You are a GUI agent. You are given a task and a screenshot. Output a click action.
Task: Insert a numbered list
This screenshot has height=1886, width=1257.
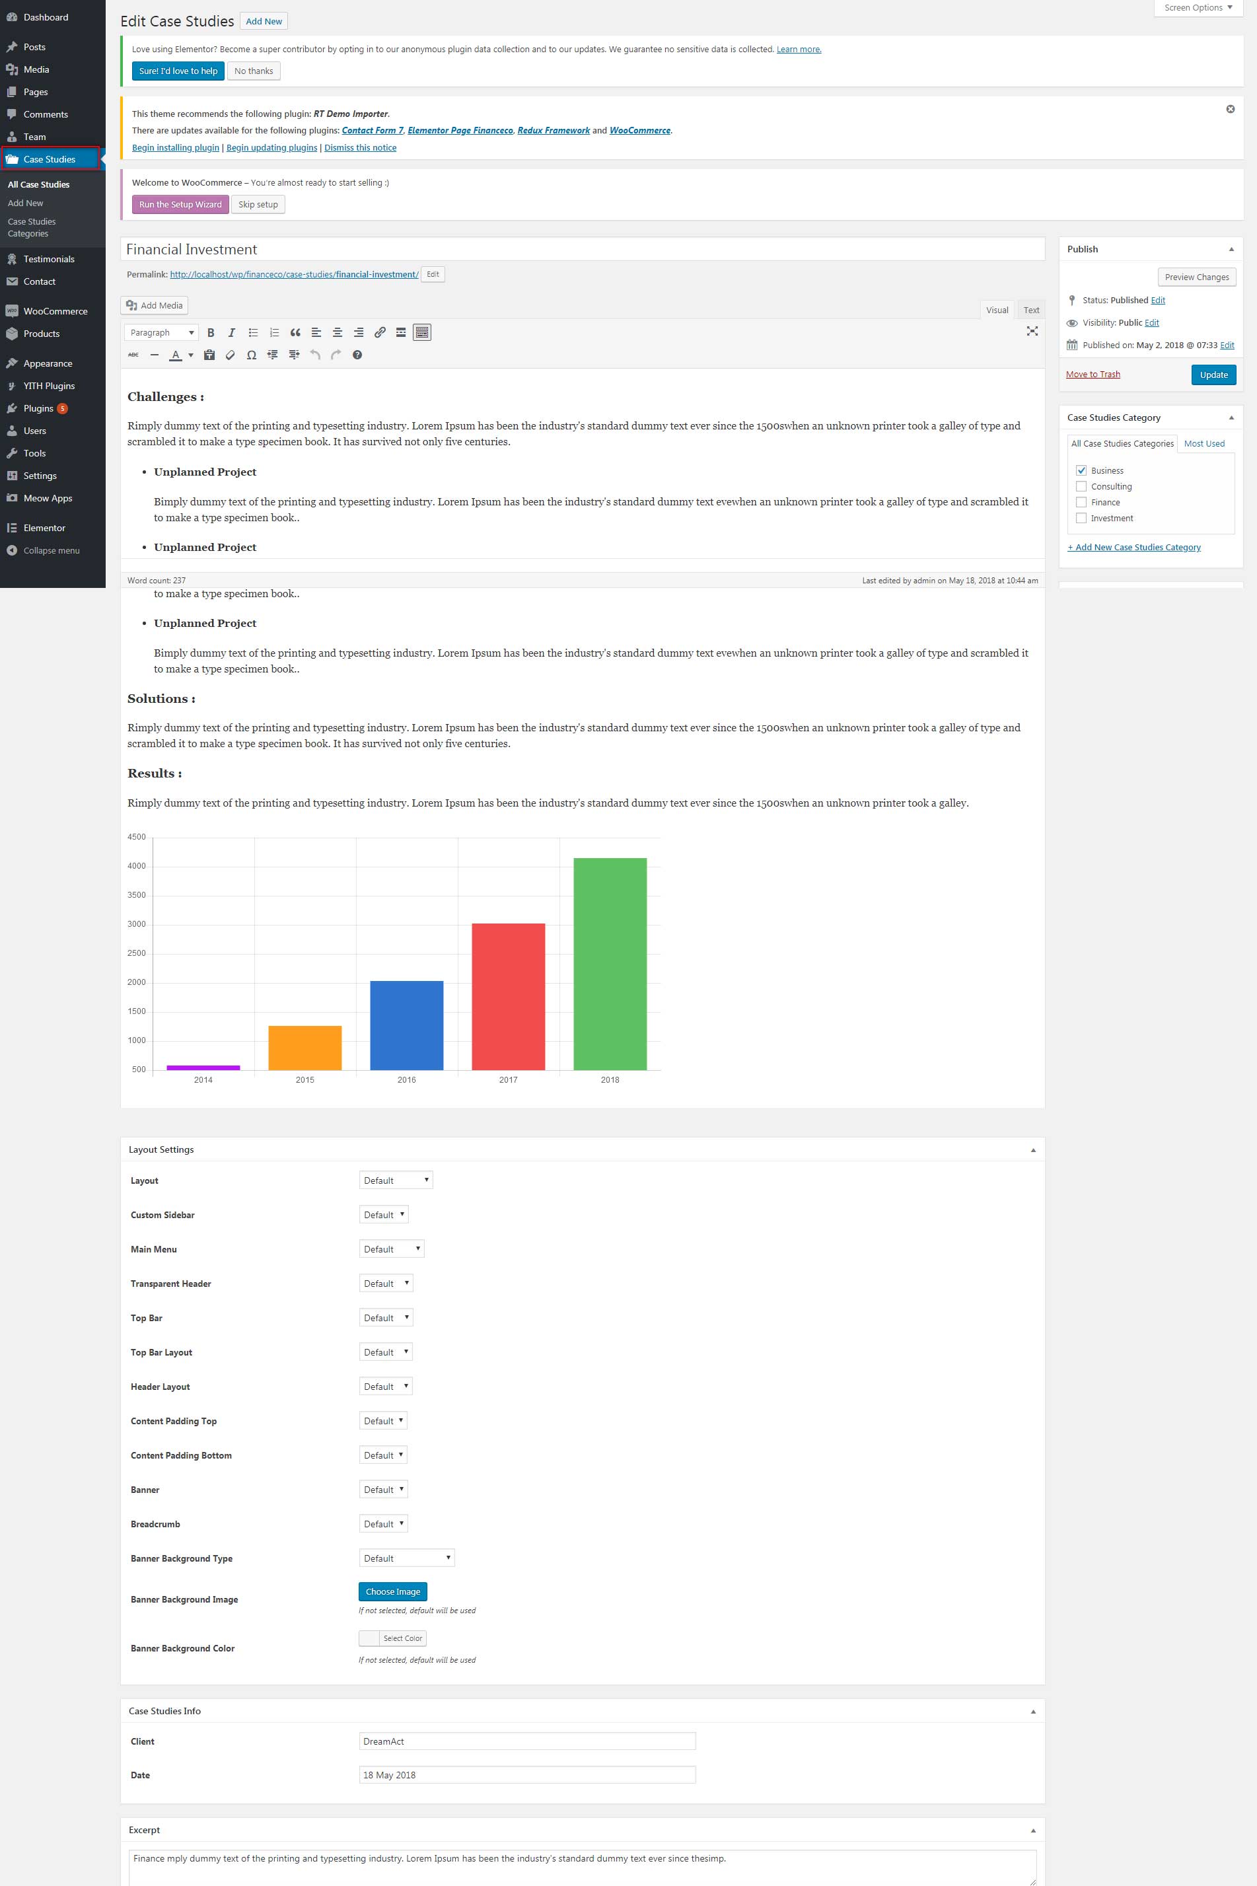pyautogui.click(x=274, y=333)
